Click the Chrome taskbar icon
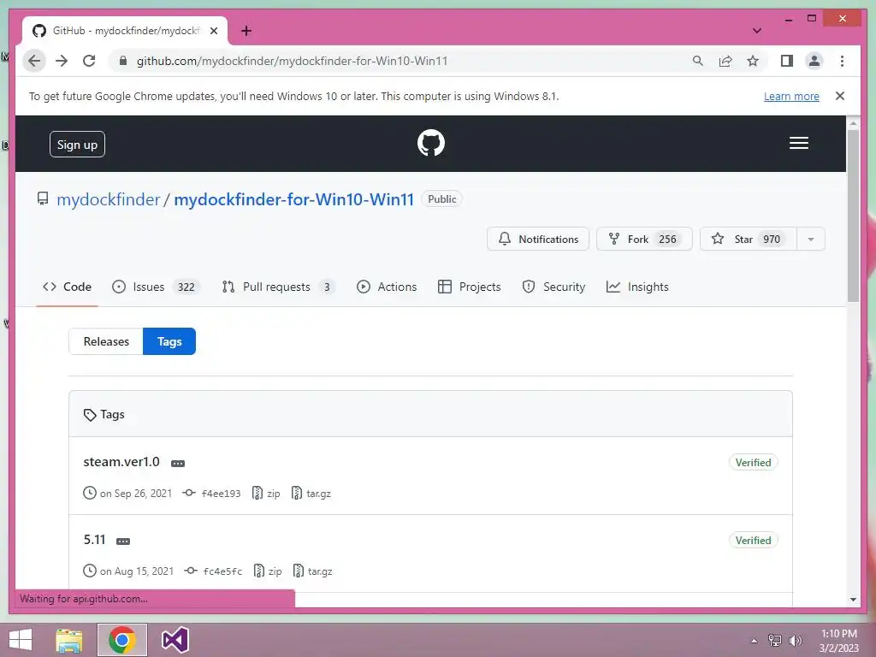The image size is (876, 657). pyautogui.click(x=122, y=640)
